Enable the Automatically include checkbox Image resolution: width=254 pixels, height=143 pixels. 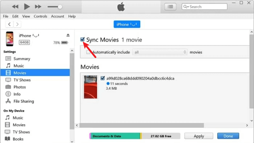click(x=88, y=52)
